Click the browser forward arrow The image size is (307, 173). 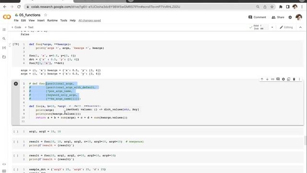click(12, 7)
